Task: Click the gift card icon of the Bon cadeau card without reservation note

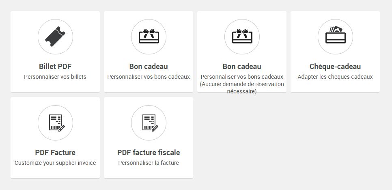Action: (x=149, y=36)
